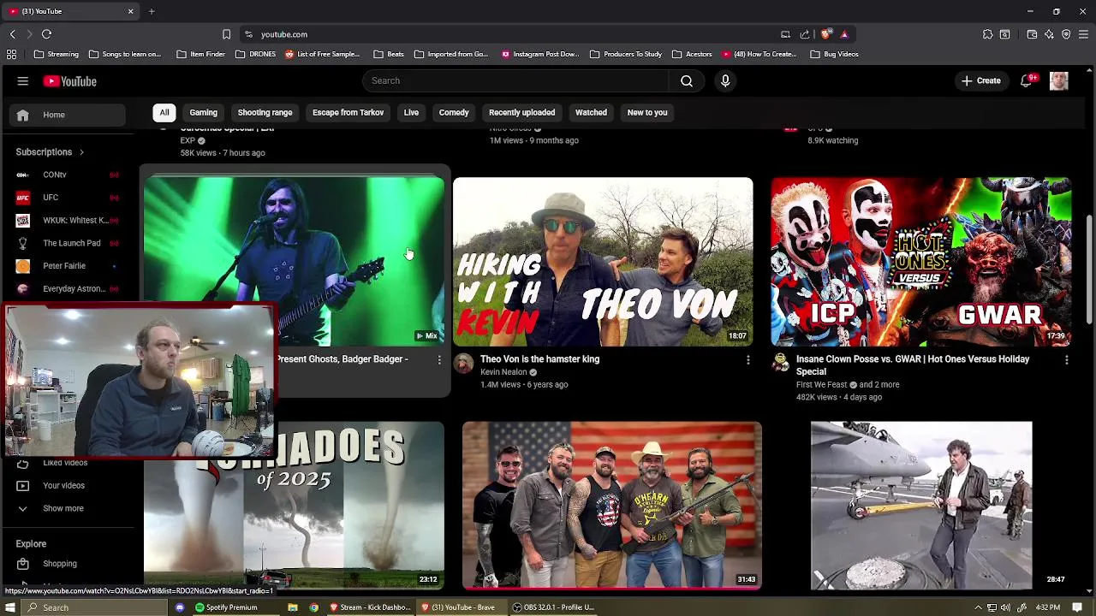
Task: Switch to OBS 32.0.1 in the taskbar
Action: (553, 607)
